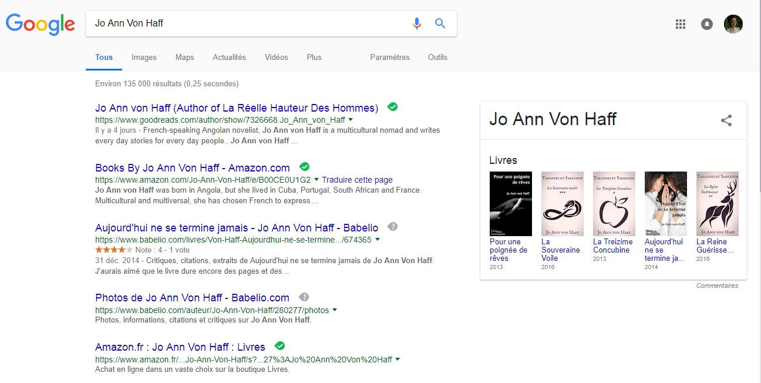Expand the amazon.com URL dropdown arrow
Viewport: 761px width, 383px height.
(x=316, y=180)
